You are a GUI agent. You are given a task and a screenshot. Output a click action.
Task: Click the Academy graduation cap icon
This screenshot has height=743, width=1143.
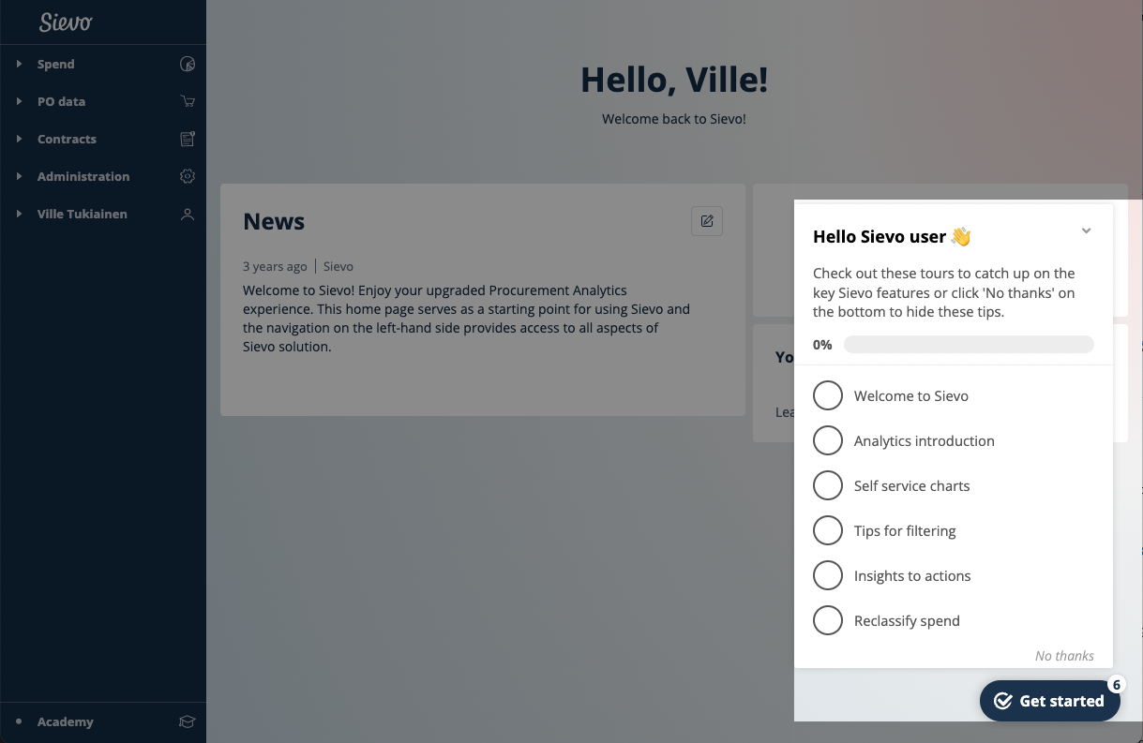click(x=188, y=722)
